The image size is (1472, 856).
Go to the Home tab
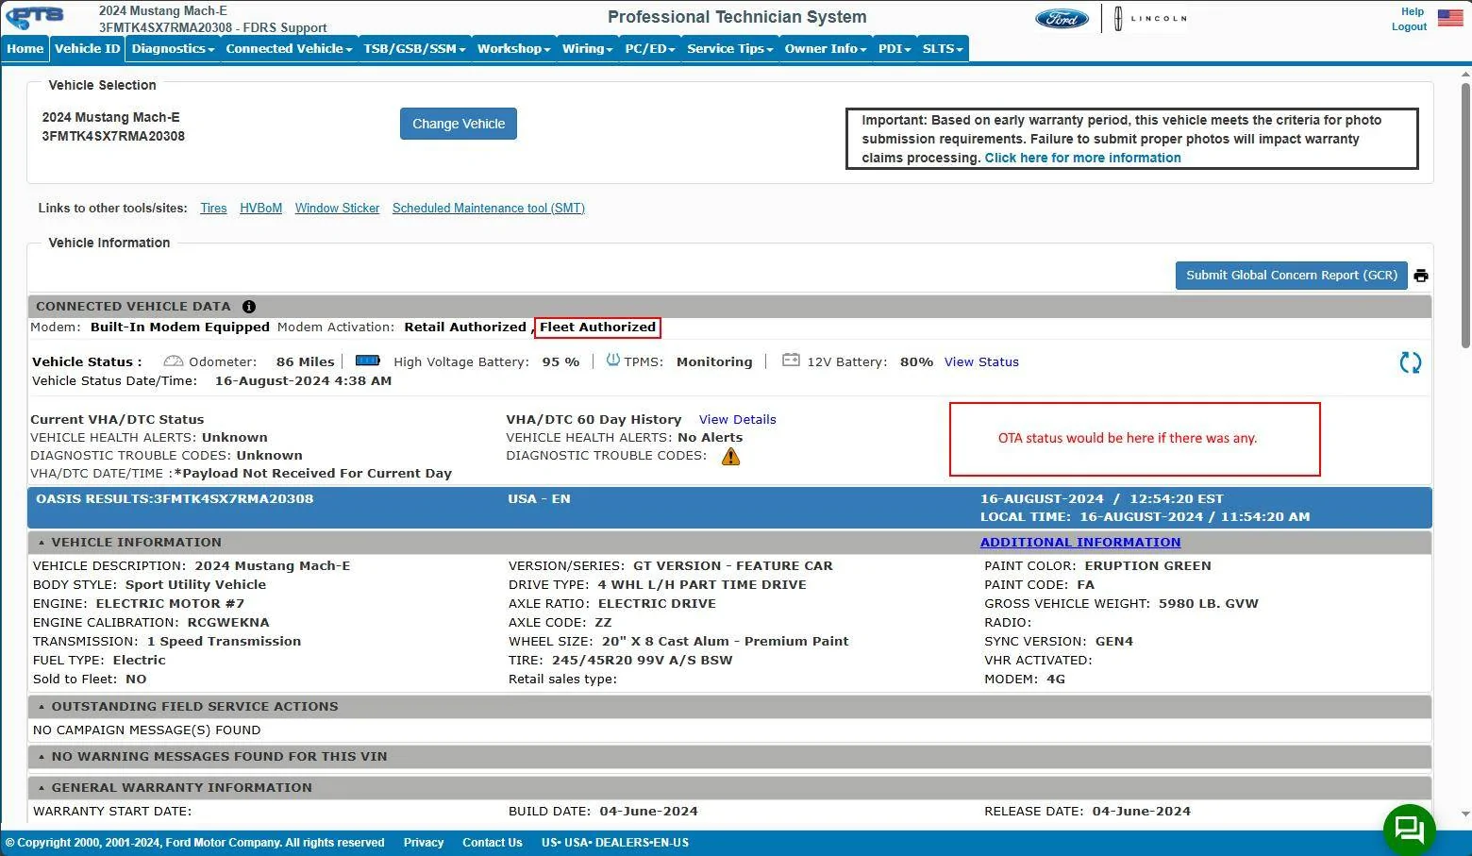25,49
